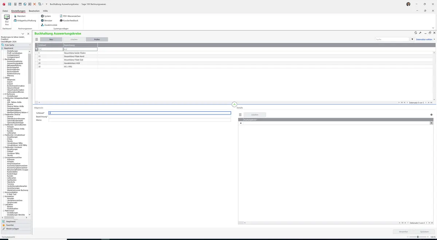Screen dimensions: 437x240
Task: Click the wrench tools icon in the form header
Action: click(x=421, y=33)
